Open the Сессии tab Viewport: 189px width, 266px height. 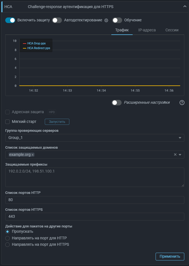click(x=172, y=30)
